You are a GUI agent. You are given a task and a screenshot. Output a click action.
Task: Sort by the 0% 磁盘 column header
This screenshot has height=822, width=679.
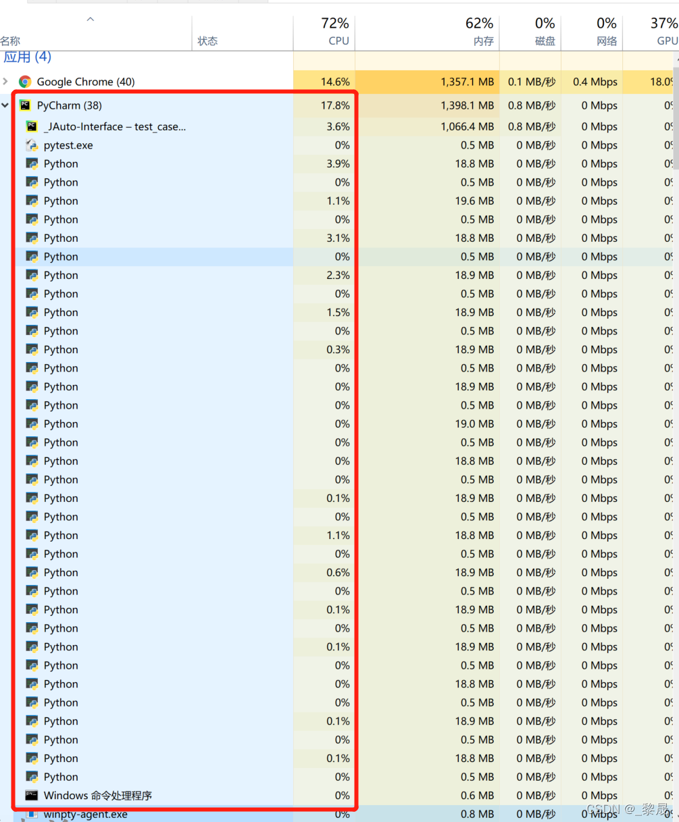click(531, 32)
